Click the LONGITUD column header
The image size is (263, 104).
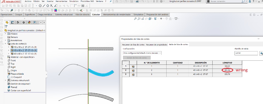(x=227, y=63)
